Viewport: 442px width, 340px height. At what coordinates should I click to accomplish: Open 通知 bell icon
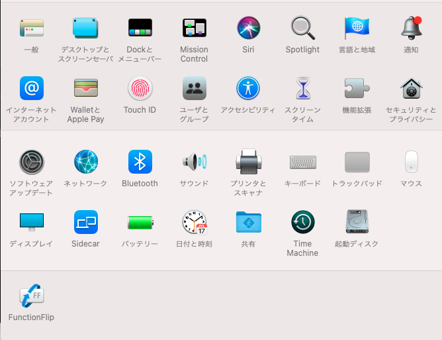[x=412, y=28]
